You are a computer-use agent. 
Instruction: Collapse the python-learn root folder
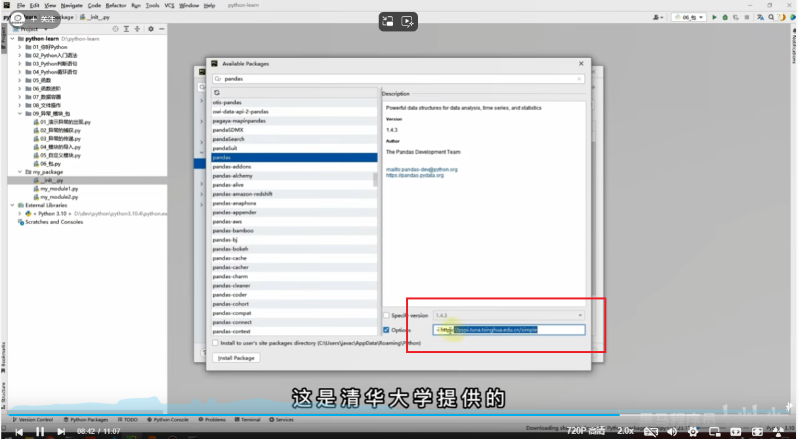pos(12,39)
